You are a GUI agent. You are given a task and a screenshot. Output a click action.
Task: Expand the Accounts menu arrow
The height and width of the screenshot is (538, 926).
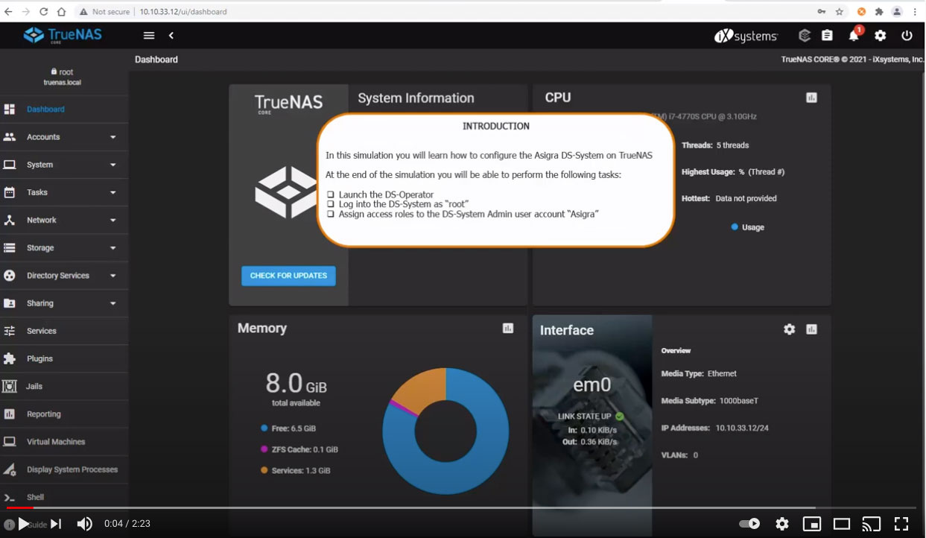tap(112, 137)
